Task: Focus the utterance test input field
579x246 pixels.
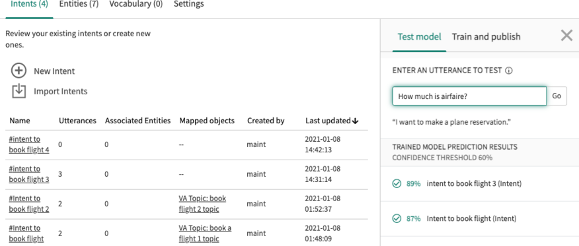Action: [469, 96]
